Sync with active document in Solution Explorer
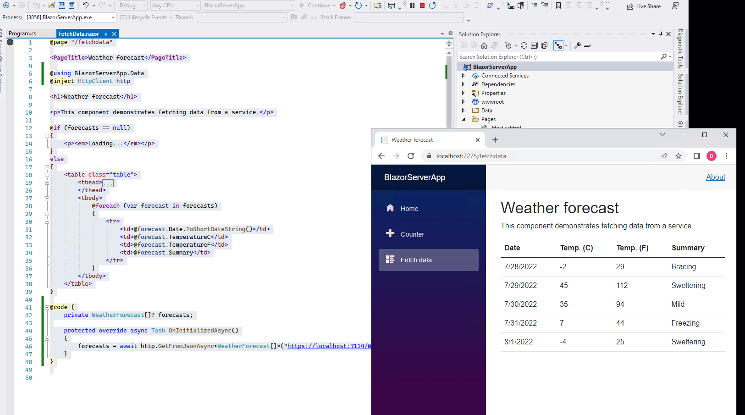 [524, 45]
